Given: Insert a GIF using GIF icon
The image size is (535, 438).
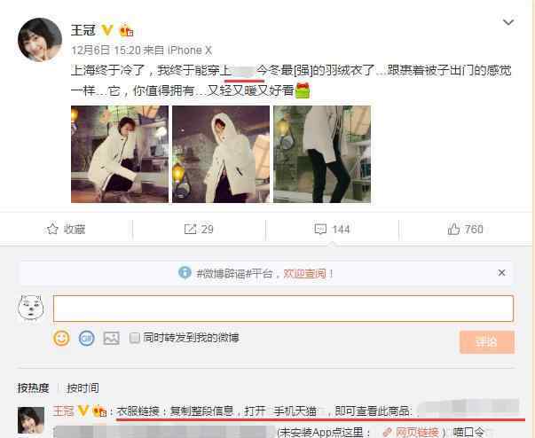Looking at the screenshot, I should pos(86,338).
